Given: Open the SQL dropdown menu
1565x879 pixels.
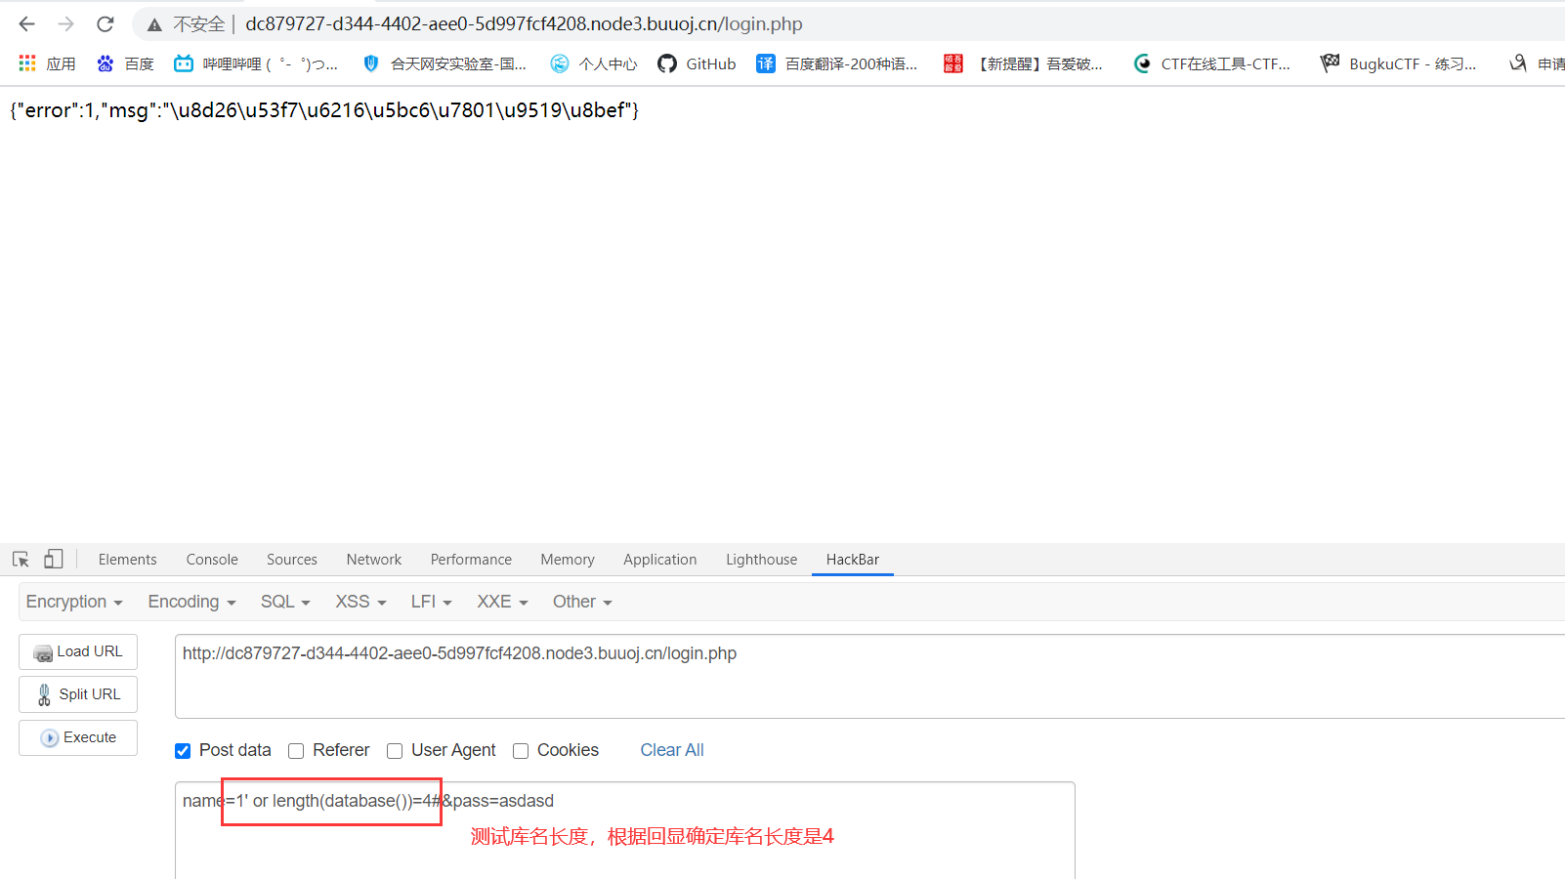Looking at the screenshot, I should tap(285, 602).
